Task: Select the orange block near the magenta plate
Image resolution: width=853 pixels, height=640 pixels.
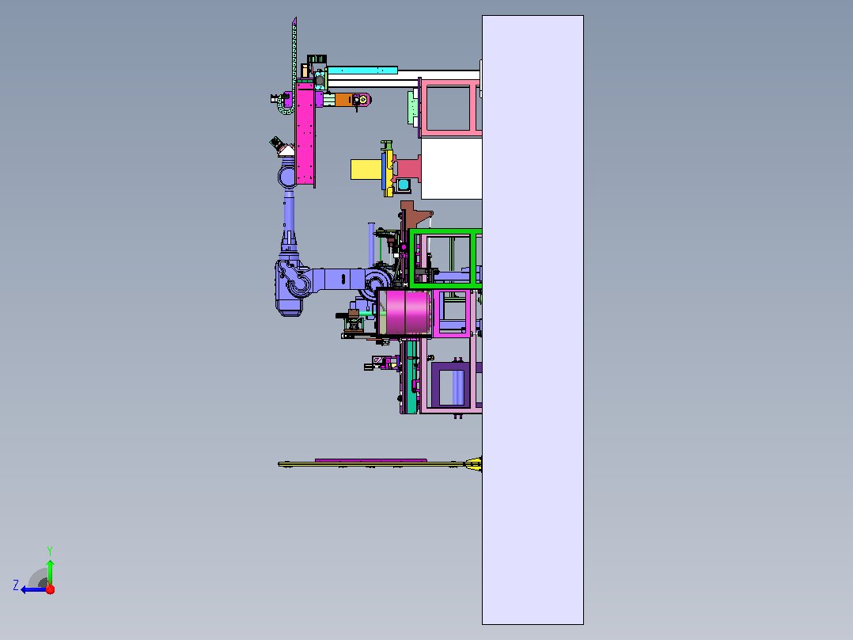Action: [x=343, y=100]
